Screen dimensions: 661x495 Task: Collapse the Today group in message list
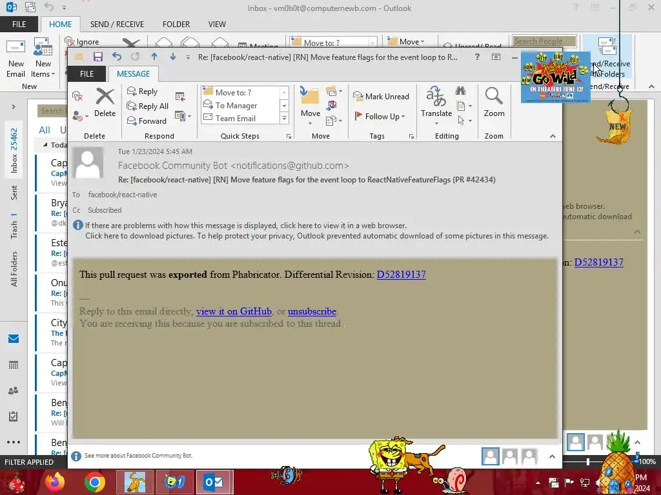[x=45, y=145]
